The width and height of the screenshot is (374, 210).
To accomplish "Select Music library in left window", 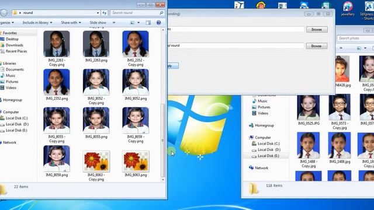I will pos(11,75).
